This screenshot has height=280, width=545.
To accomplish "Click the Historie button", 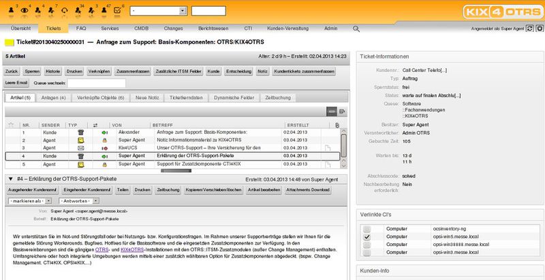I will coord(53,71).
